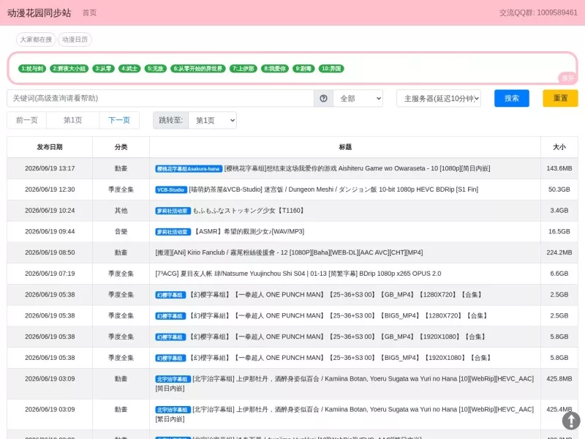The image size is (585, 439).
Task: Focus the 关键词 search input field
Action: pyautogui.click(x=160, y=98)
